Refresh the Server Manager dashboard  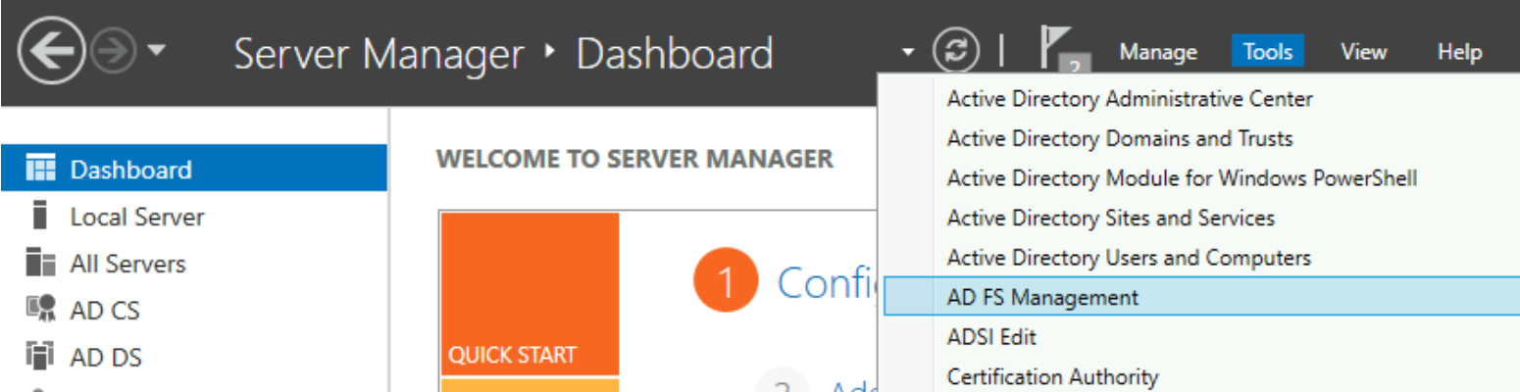[x=955, y=51]
